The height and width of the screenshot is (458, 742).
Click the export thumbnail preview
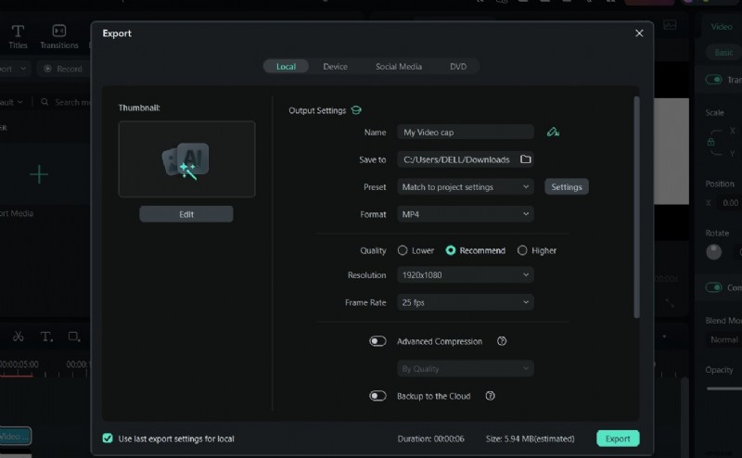click(x=186, y=159)
